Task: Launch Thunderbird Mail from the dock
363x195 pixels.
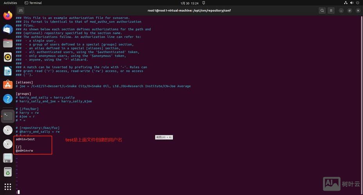Action: tap(8, 29)
